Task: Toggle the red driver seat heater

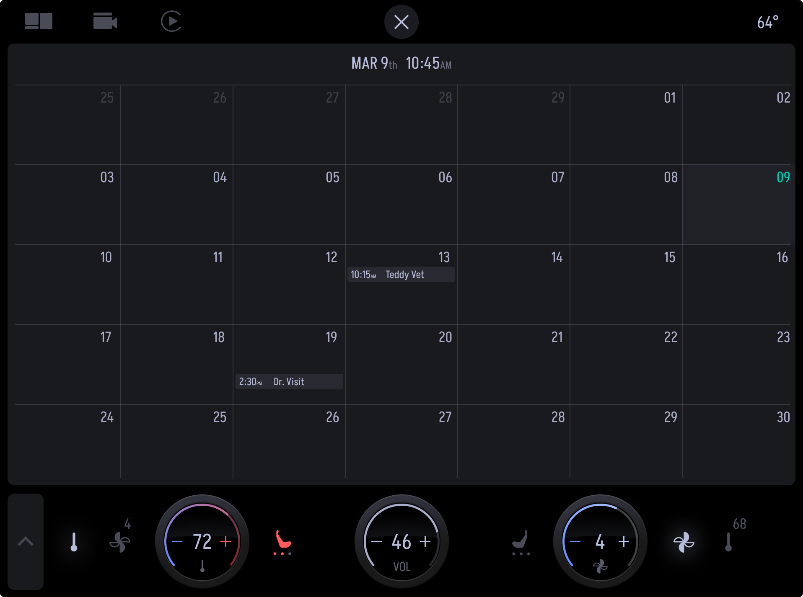Action: click(x=282, y=542)
